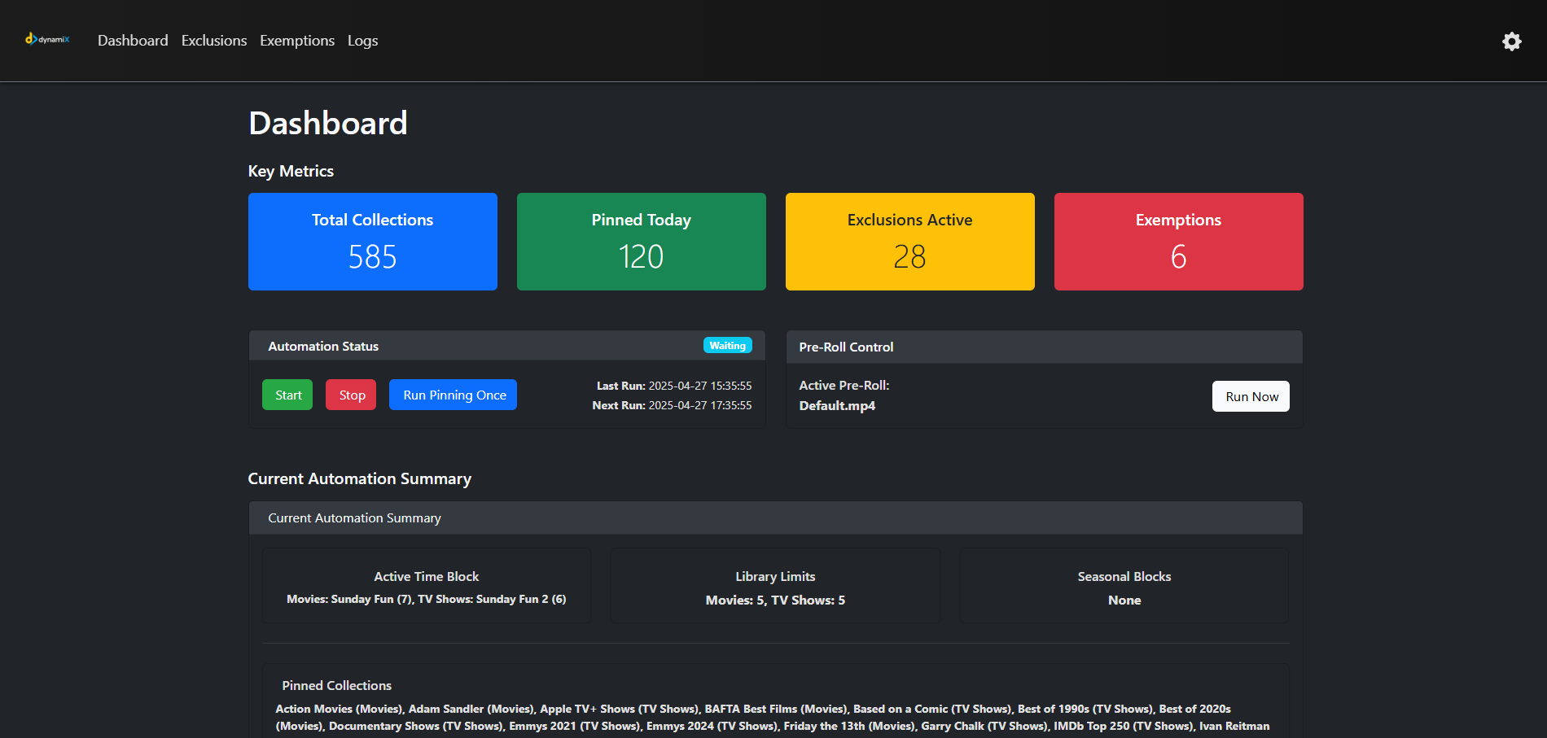
Task: Click the Seasonal Blocks None value
Action: 1124,600
